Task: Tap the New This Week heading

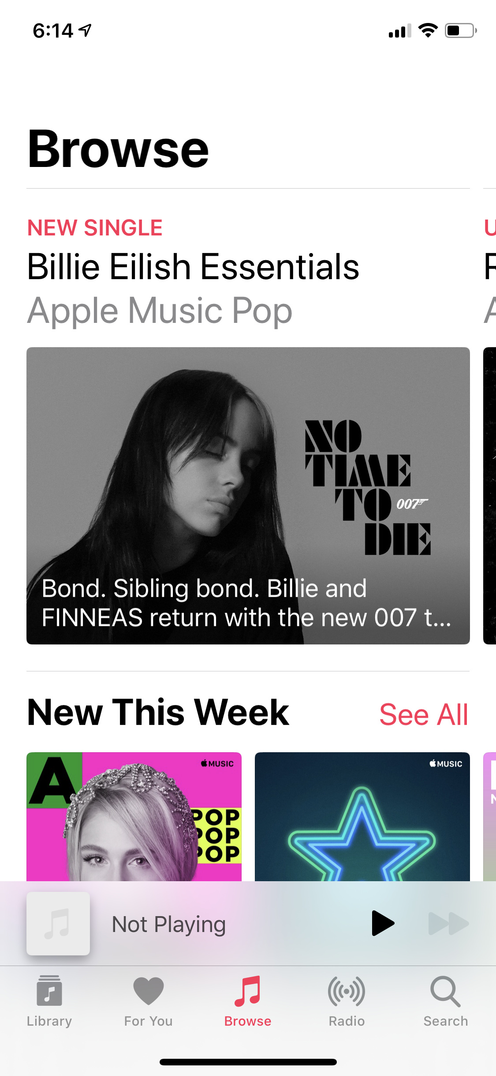Action: point(158,712)
